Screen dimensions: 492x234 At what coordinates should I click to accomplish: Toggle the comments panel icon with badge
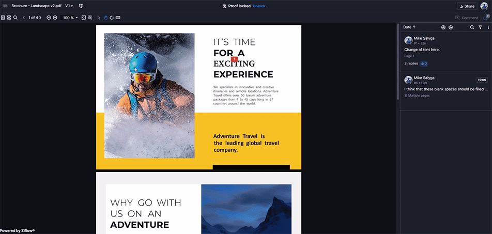pos(486,17)
